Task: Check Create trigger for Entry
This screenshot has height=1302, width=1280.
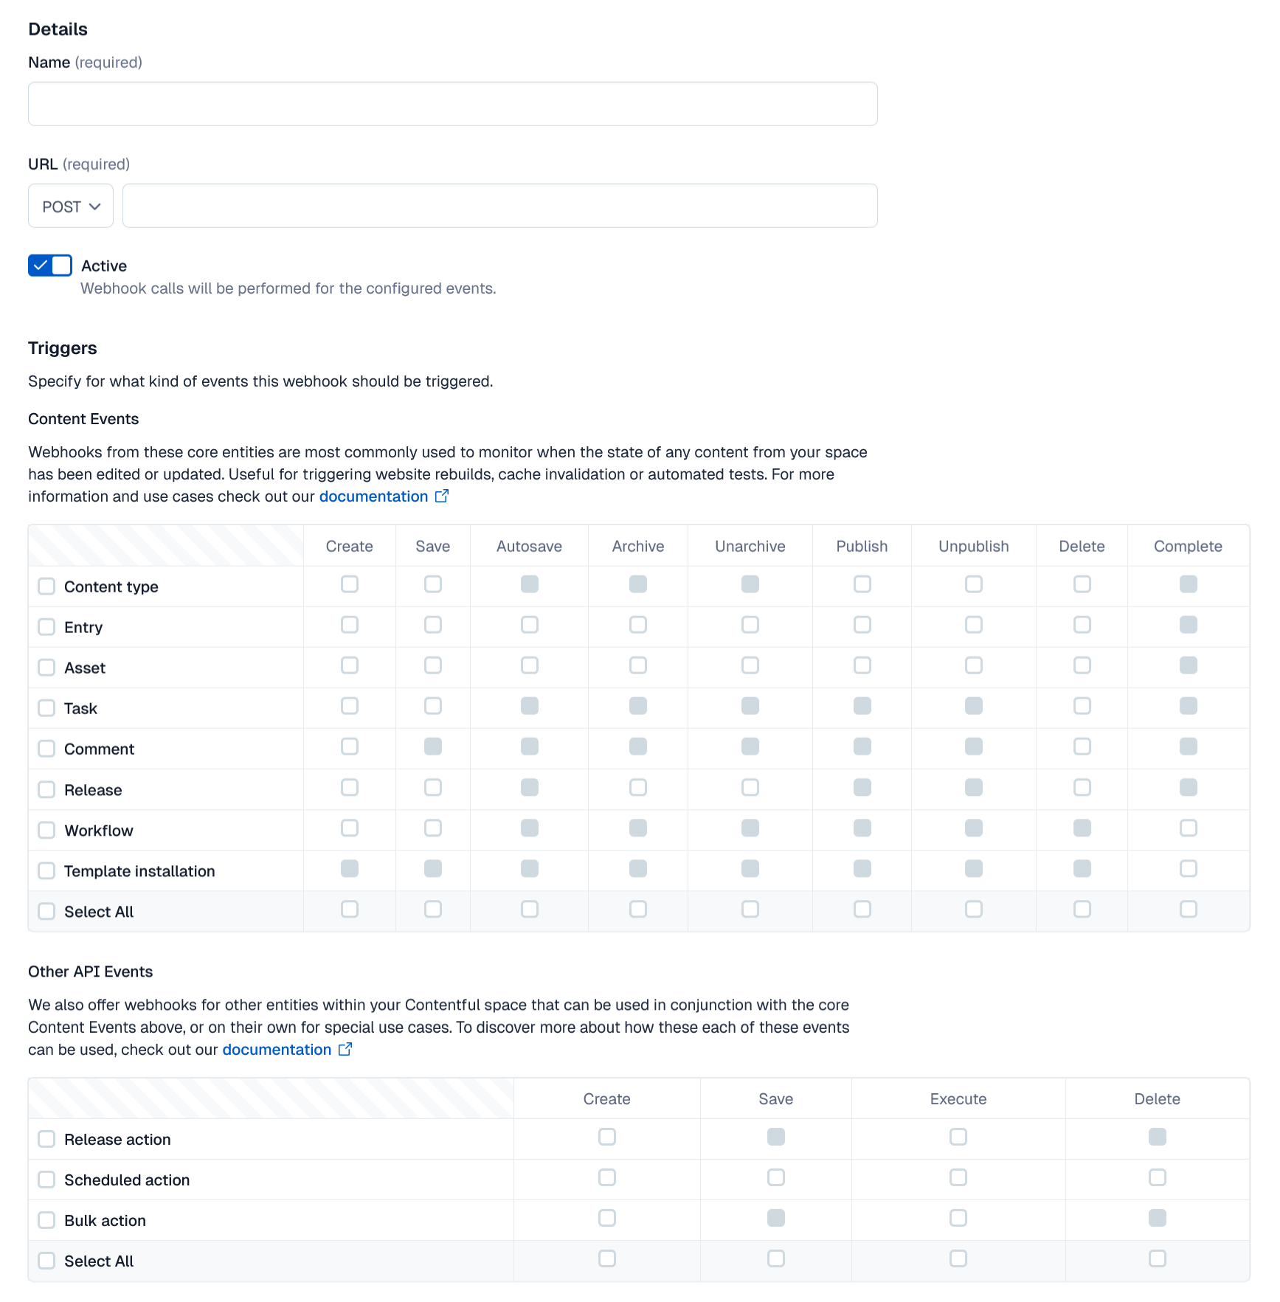Action: coord(349,625)
